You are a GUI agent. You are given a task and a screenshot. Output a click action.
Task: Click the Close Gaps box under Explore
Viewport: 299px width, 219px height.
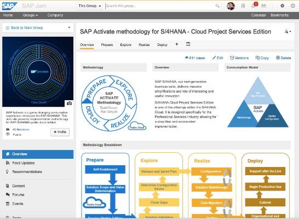pos(159,203)
